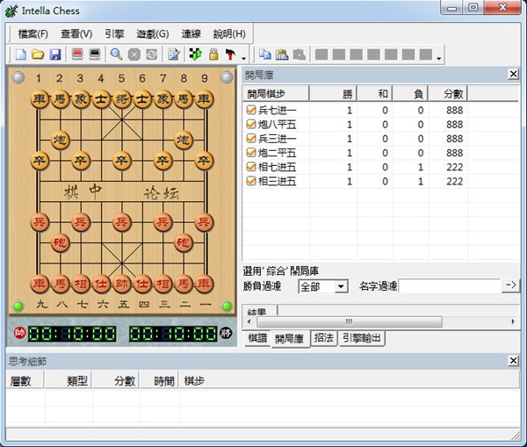This screenshot has height=447, width=527.
Task: Click the copy documents icon in toolbar
Action: pyautogui.click(x=265, y=54)
